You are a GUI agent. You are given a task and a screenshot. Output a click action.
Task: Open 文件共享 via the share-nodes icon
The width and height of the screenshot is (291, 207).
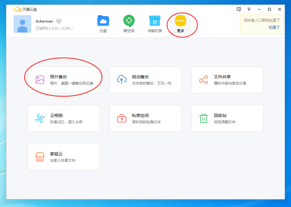pos(203,79)
